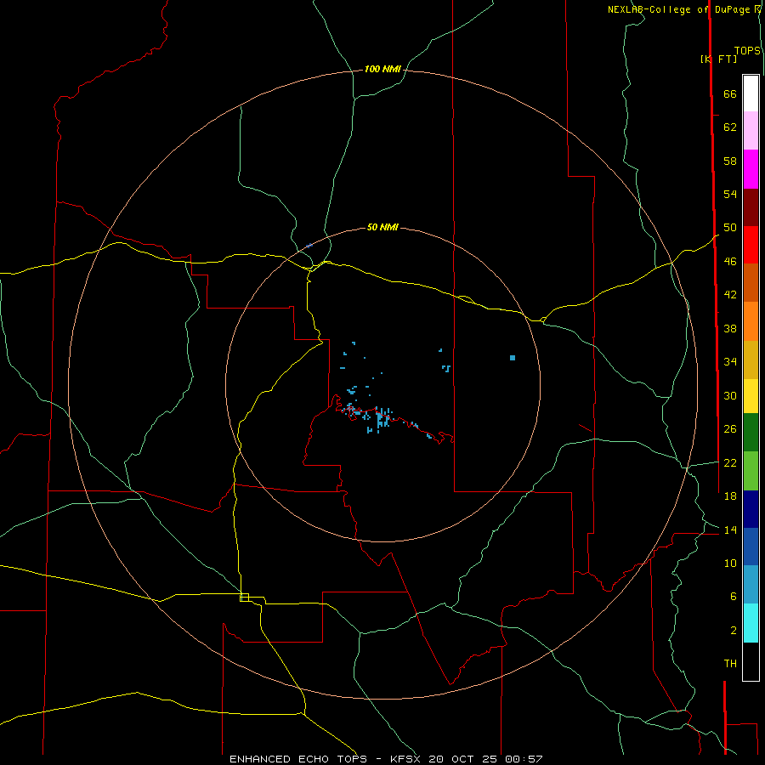Click the dark orange legend swatch
This screenshot has width=765, height=765.
(x=751, y=282)
